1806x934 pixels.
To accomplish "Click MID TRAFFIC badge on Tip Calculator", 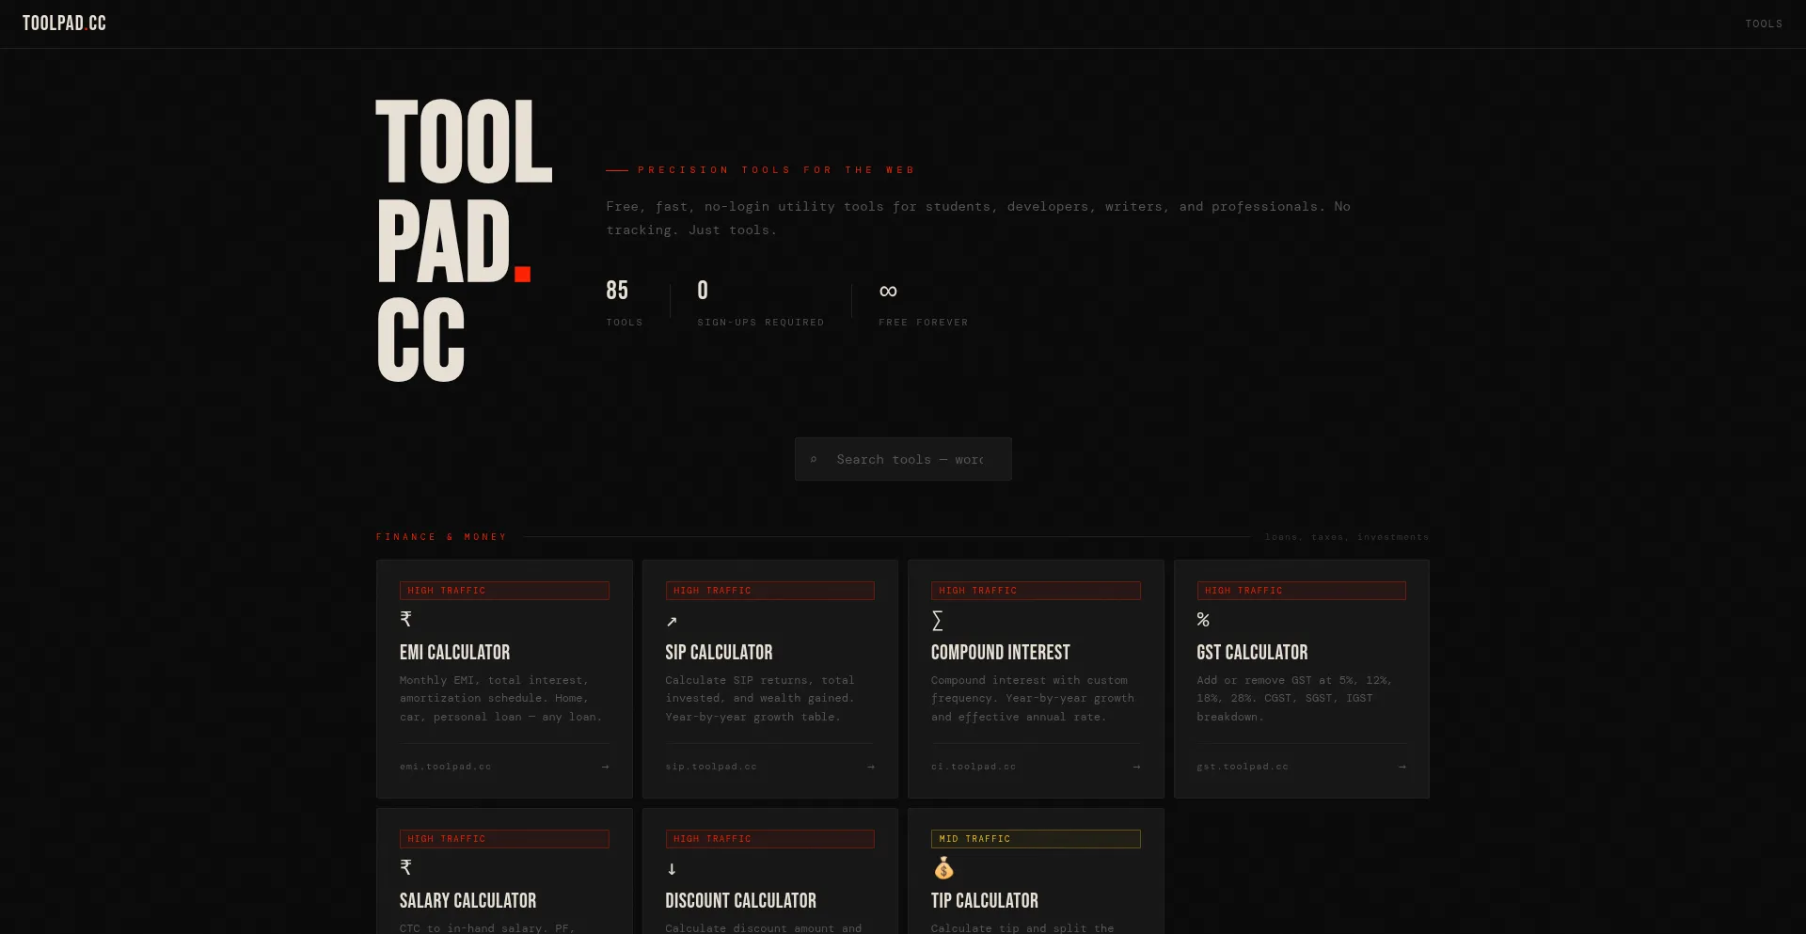I will [x=1036, y=839].
